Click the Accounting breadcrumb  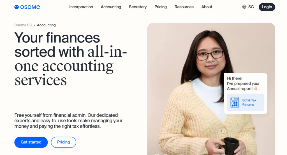(x=46, y=25)
